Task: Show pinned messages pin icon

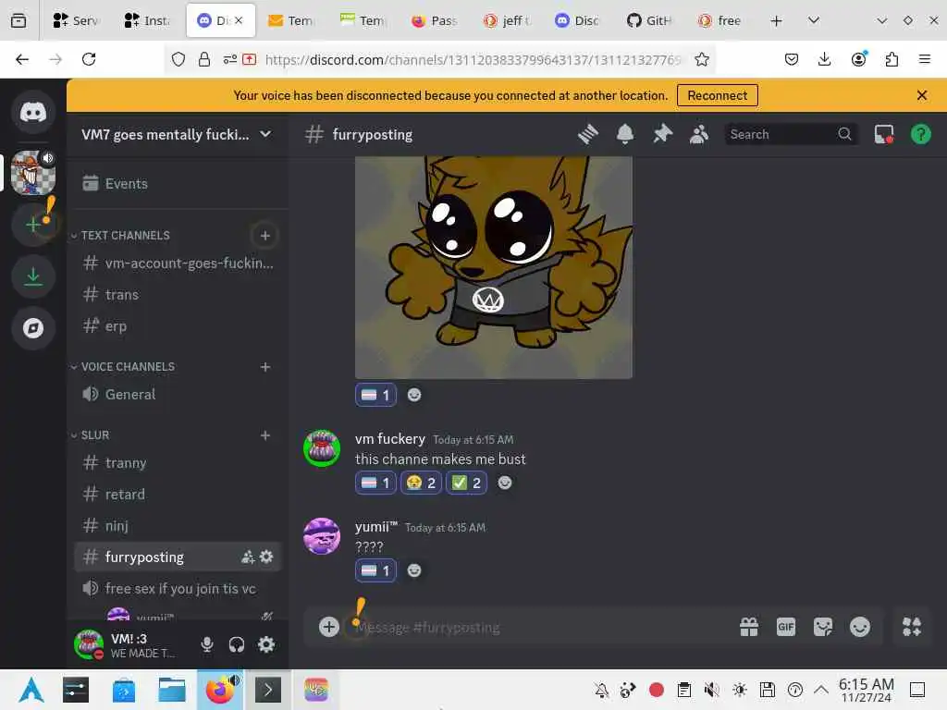Action: 662,134
